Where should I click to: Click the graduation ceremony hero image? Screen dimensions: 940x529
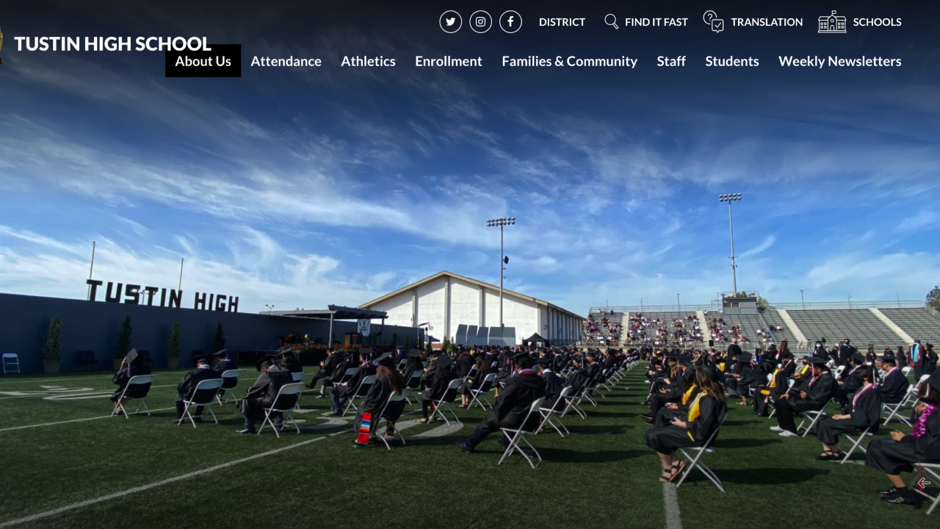pyautogui.click(x=470, y=294)
